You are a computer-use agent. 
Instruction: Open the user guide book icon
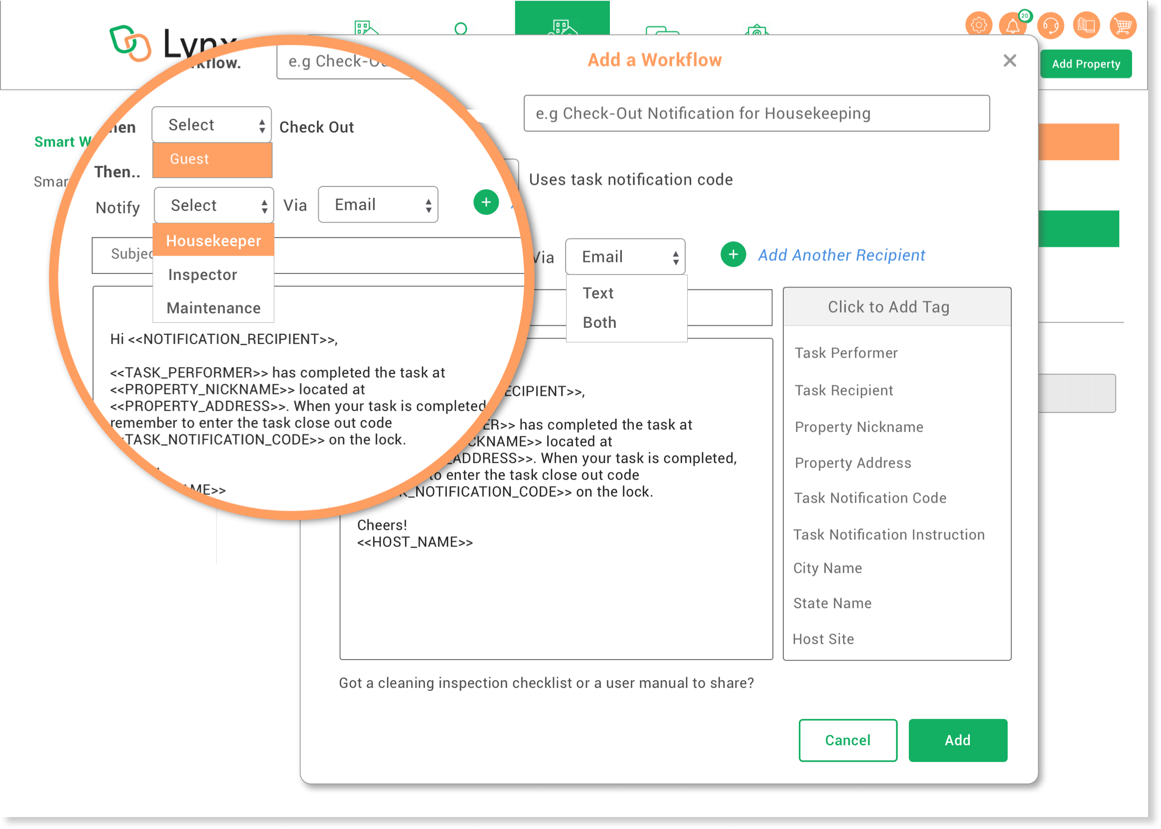1086,26
